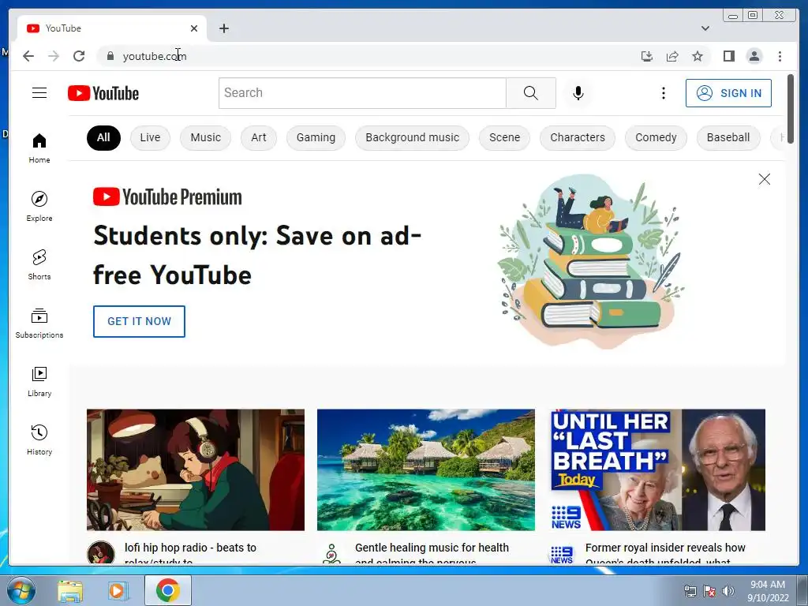Expand the tab search chevron
Screen dimensions: 808x606
[705, 28]
